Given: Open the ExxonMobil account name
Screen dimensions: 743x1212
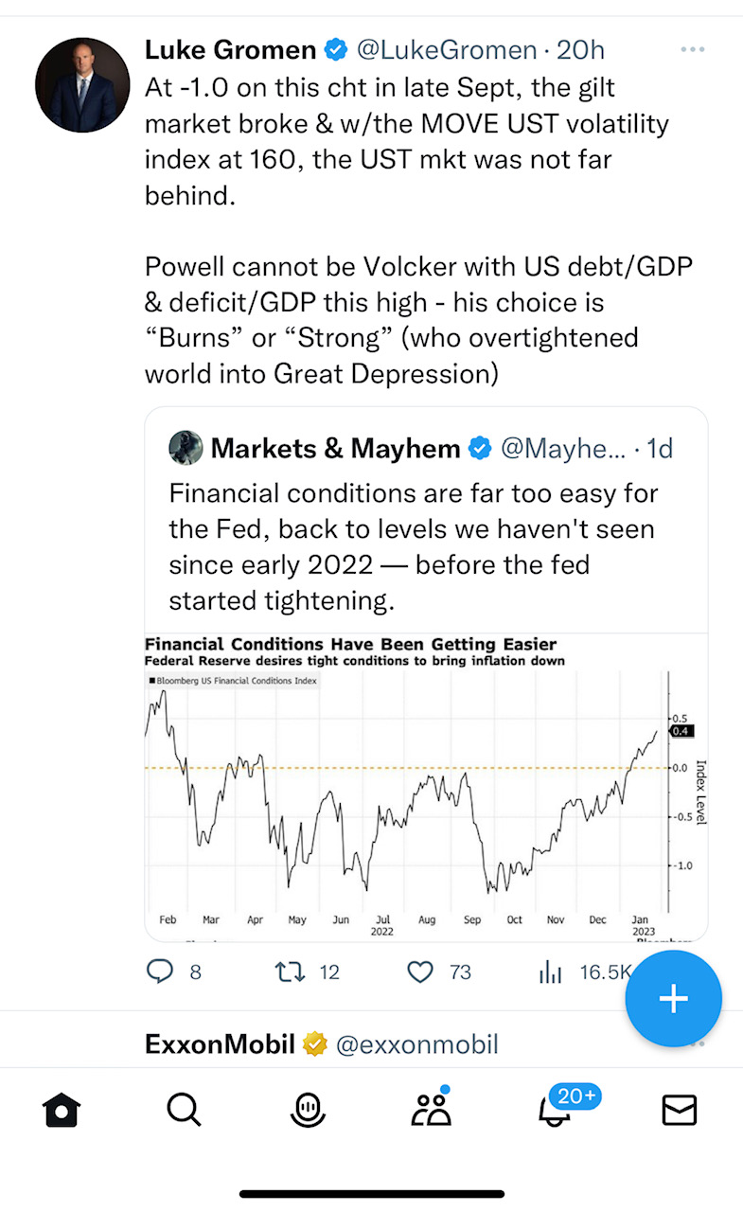Looking at the screenshot, I should pos(220,1044).
